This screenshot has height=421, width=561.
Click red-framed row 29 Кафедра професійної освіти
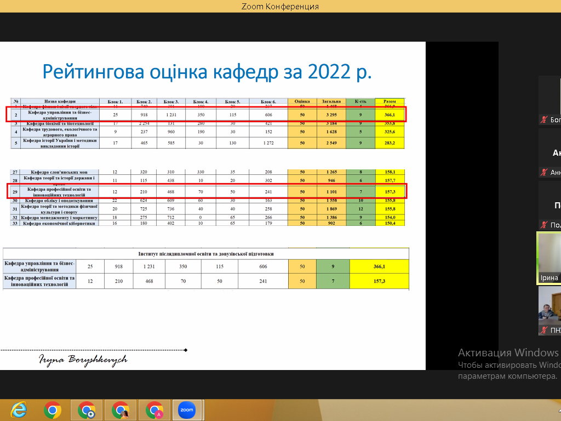(206, 191)
